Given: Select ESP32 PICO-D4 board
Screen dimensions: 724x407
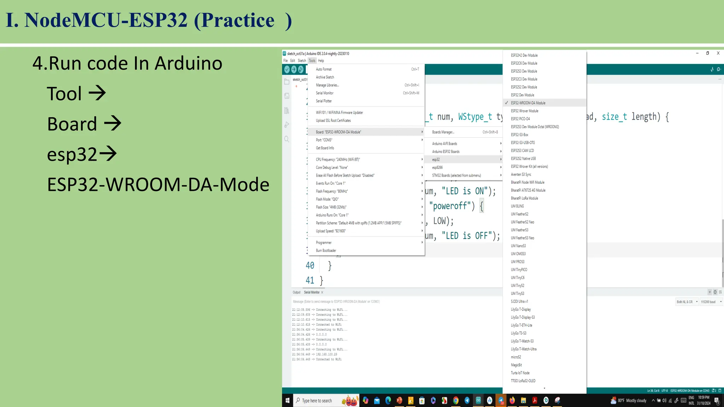Looking at the screenshot, I should pos(544,119).
